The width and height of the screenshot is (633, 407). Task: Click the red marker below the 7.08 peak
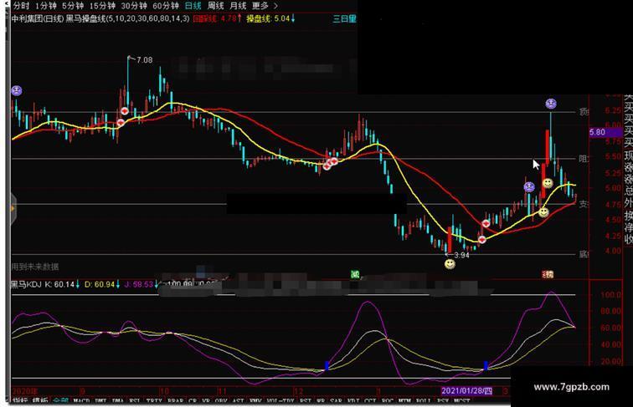pos(125,111)
